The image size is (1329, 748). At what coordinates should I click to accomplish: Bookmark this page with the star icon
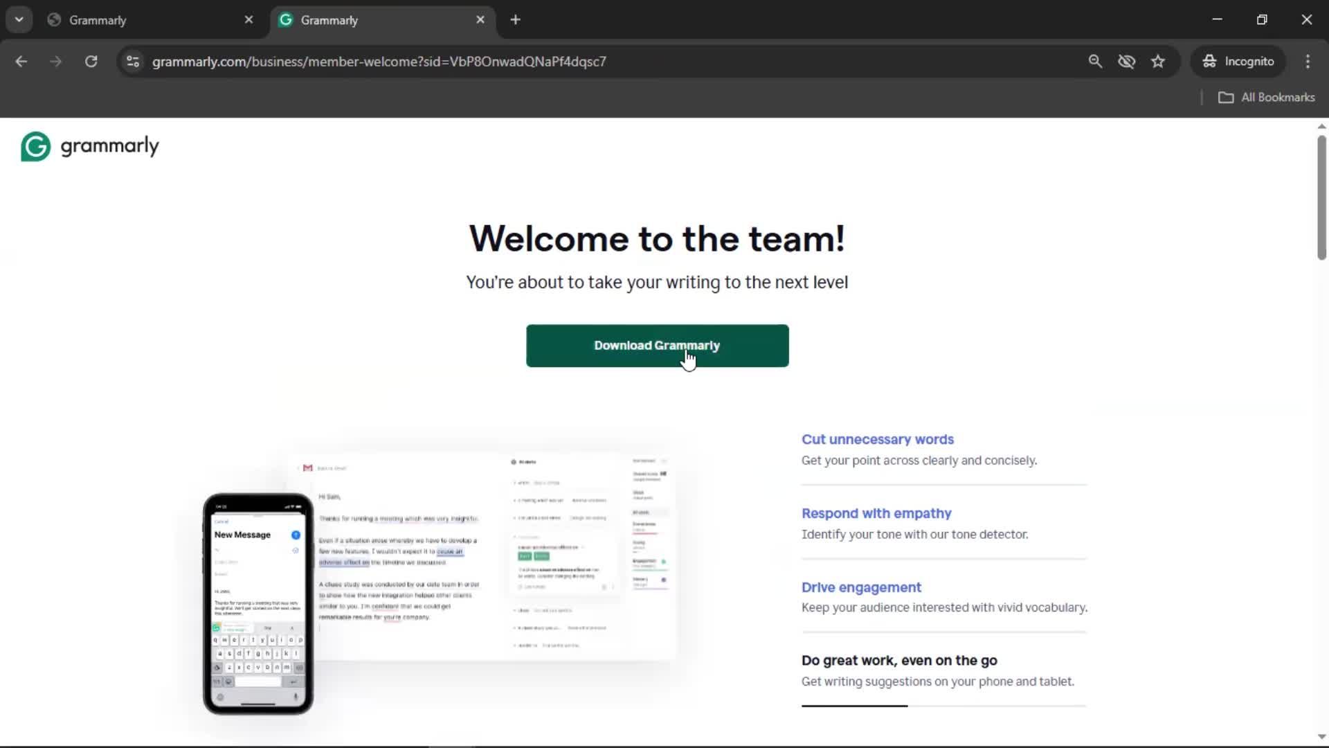coord(1158,62)
